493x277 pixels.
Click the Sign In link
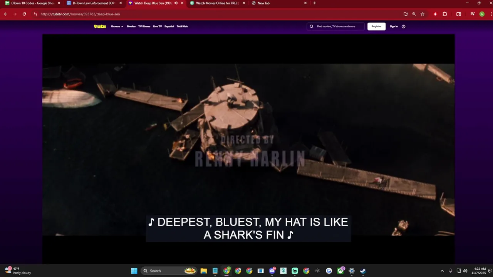[394, 27]
